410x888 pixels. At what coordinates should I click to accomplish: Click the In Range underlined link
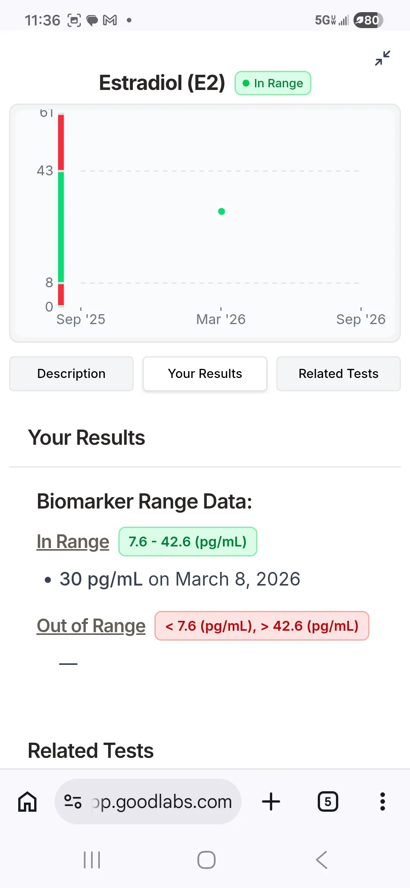point(73,542)
